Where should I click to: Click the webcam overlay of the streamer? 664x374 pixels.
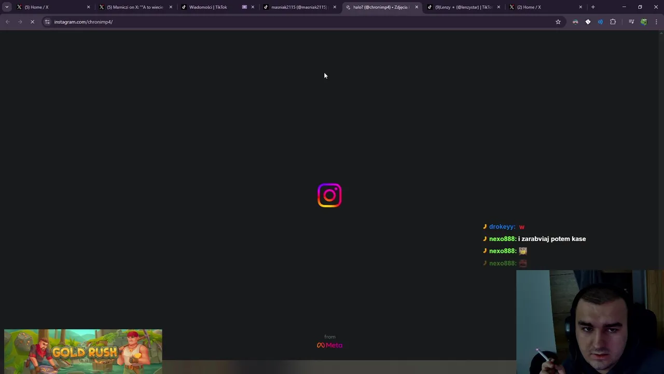tap(590, 322)
